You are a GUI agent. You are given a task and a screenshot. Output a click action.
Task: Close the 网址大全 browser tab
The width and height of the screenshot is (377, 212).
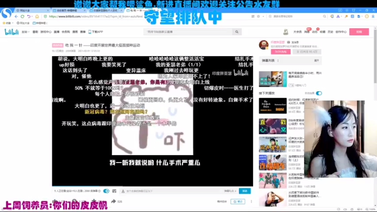pos(48,10)
